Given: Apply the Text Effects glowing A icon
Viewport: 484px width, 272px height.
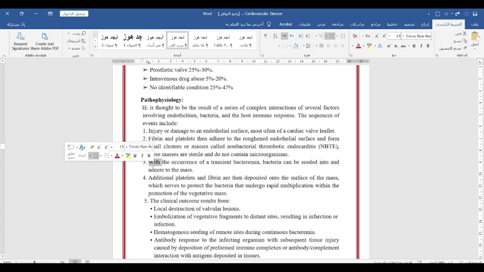Looking at the screenshot, I should pyautogui.click(x=380, y=46).
